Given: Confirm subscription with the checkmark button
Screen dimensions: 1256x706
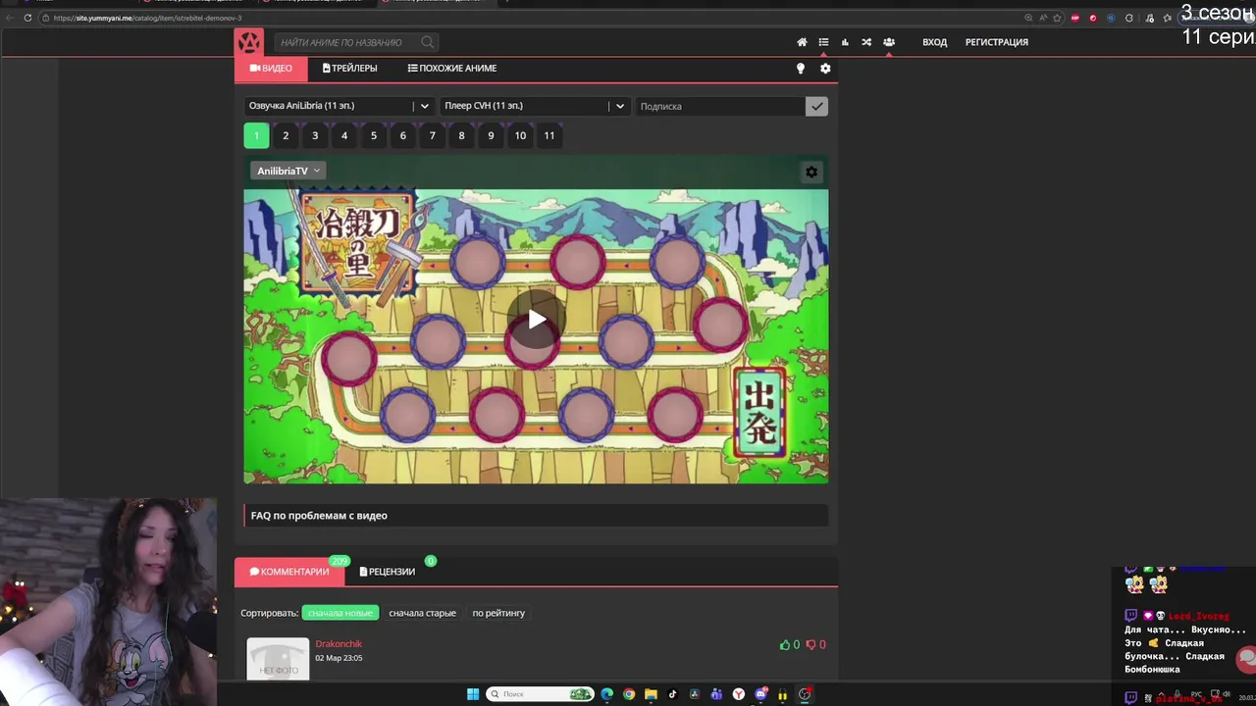Looking at the screenshot, I should [816, 106].
